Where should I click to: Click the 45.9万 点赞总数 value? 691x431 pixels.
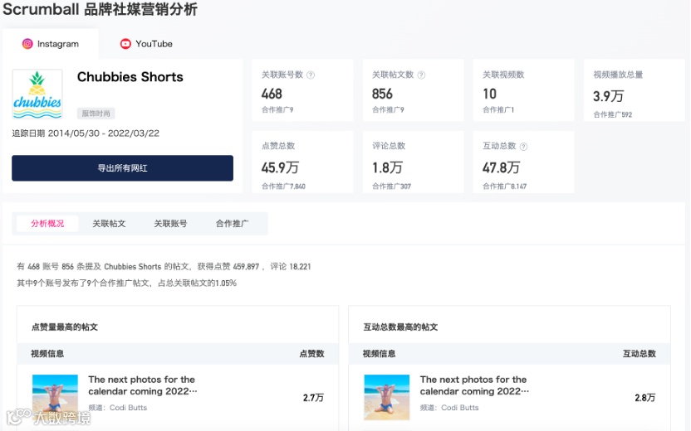point(280,167)
